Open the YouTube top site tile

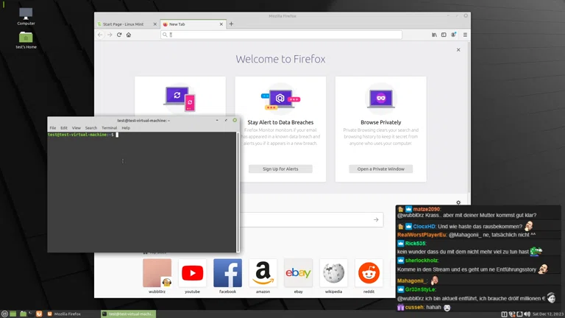click(x=192, y=273)
